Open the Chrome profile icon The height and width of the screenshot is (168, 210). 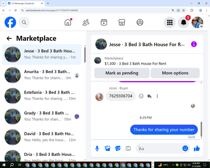(x=200, y=10)
